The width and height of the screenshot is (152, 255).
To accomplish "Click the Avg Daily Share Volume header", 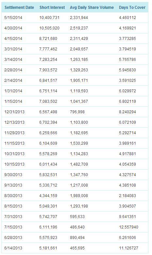I will pyautogui.click(x=92, y=8).
